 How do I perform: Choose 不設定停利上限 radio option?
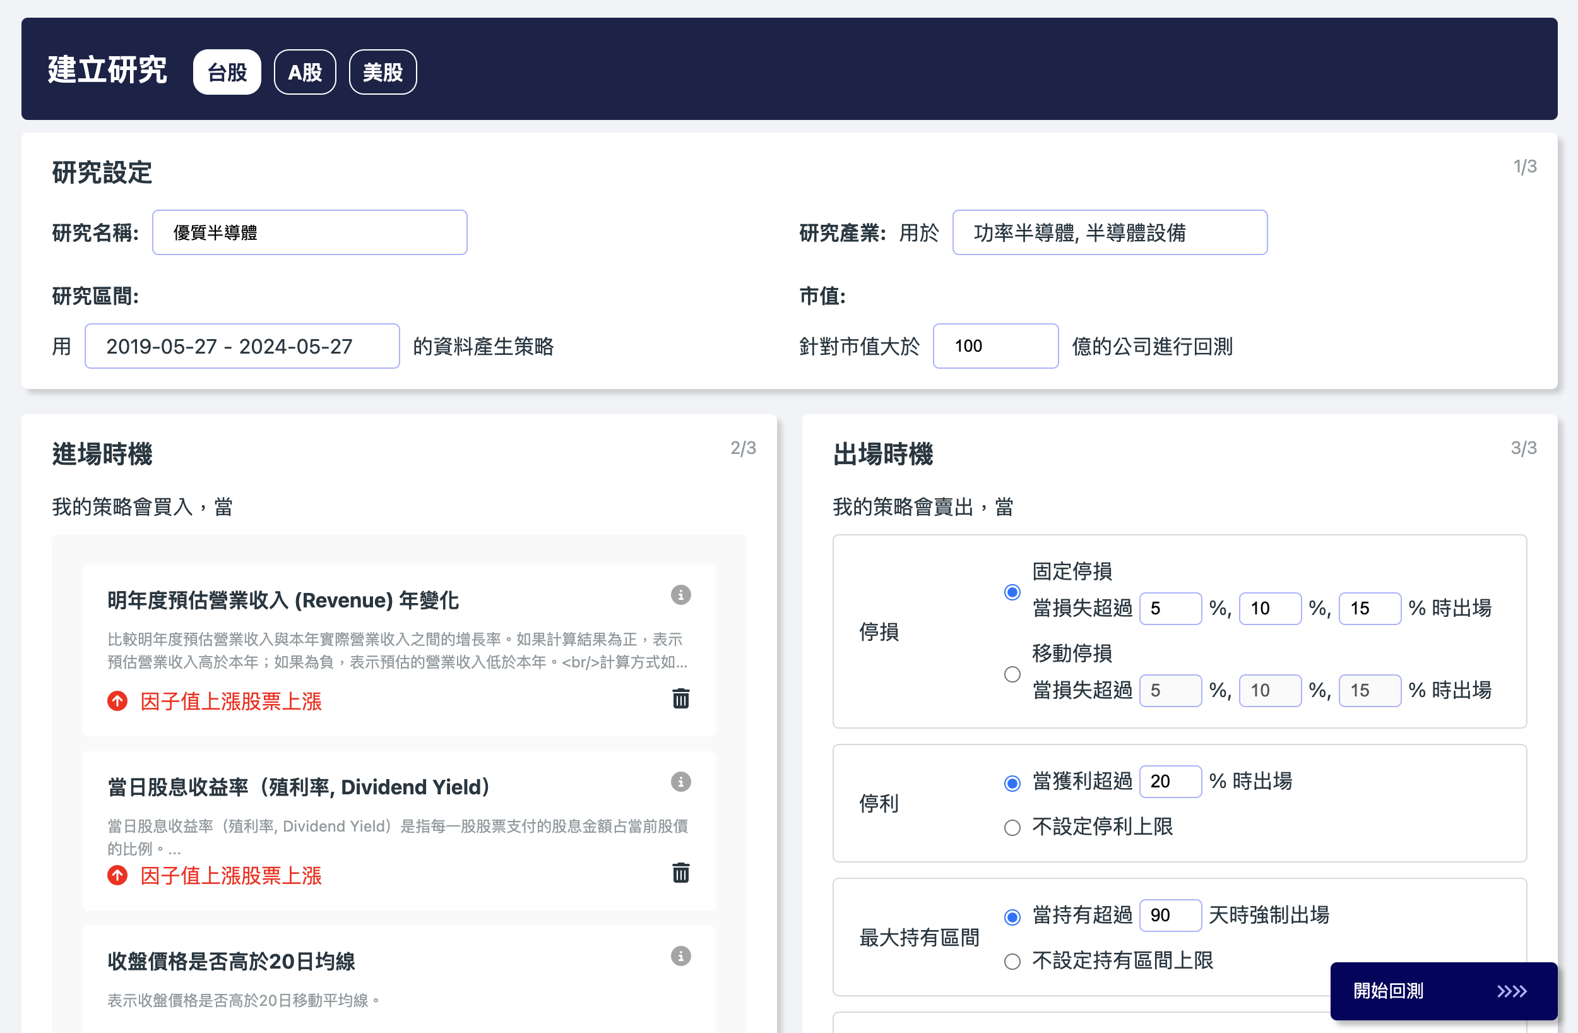1012,828
